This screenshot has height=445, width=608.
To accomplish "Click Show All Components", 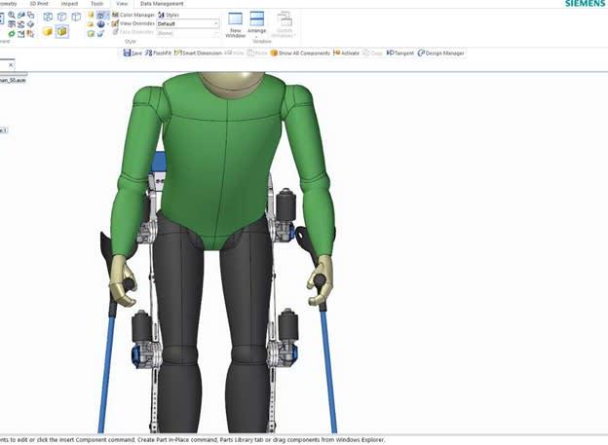I will tap(300, 54).
